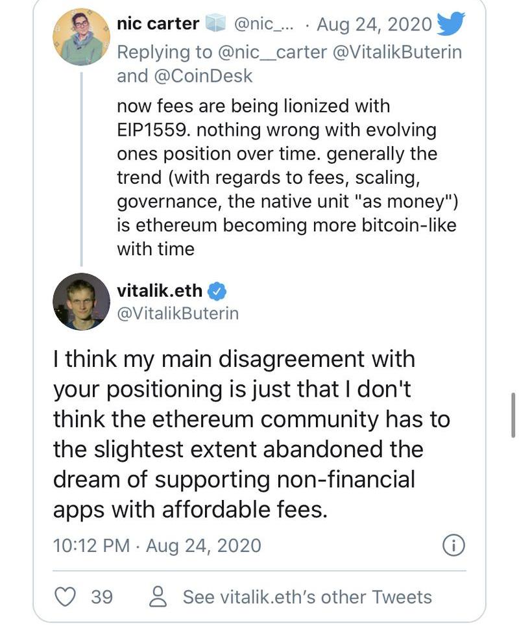Open nic carter's profile avatar

coord(81,37)
